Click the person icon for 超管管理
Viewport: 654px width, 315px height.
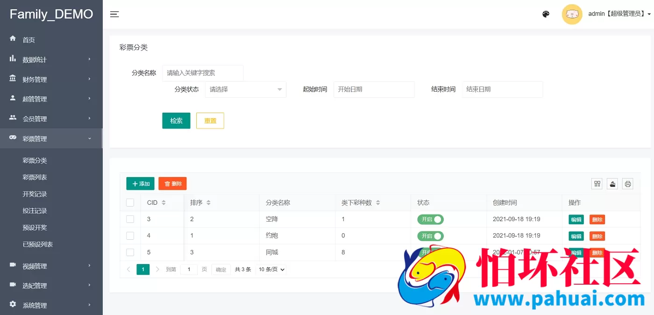[x=13, y=98]
